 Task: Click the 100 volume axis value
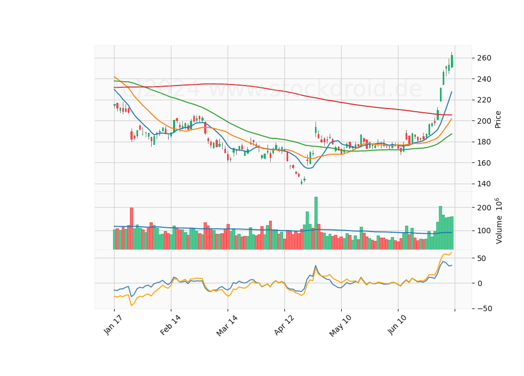[x=484, y=231]
